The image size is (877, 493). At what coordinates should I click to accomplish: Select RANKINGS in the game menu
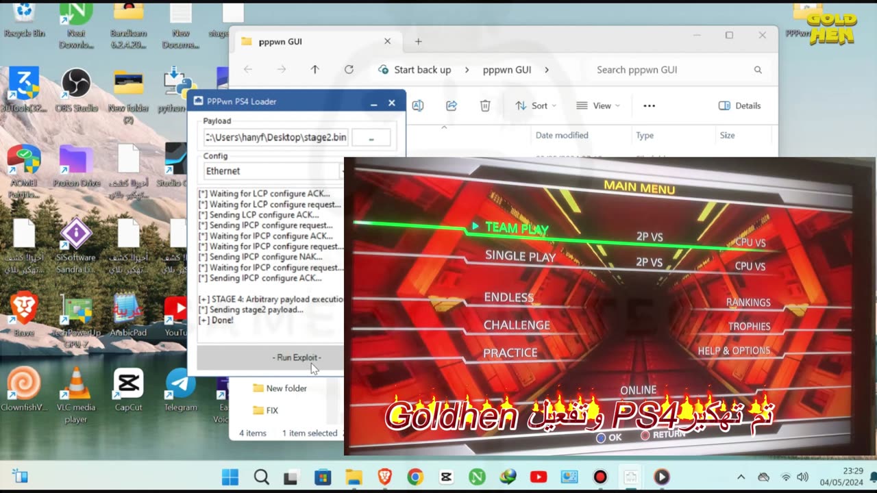pyautogui.click(x=748, y=302)
